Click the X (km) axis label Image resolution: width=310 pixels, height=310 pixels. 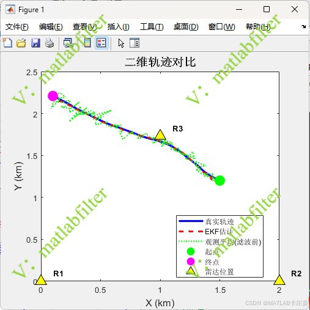coord(160,303)
